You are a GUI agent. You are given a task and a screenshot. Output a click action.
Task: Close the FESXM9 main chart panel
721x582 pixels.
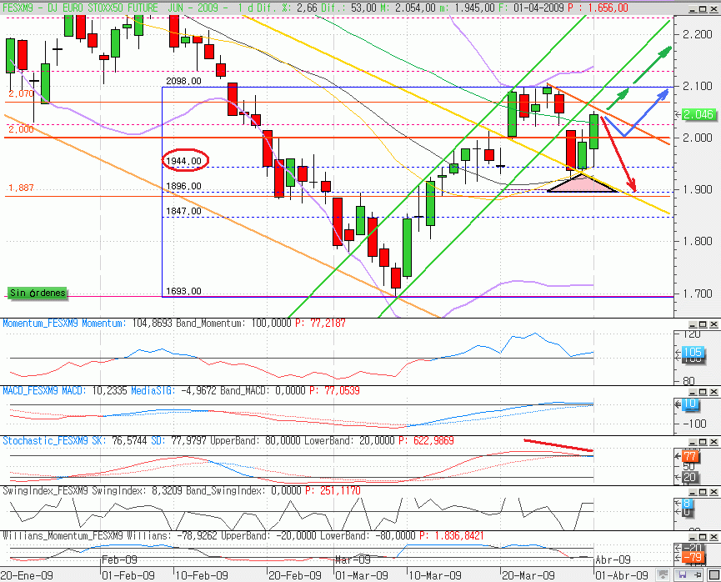pos(713,8)
